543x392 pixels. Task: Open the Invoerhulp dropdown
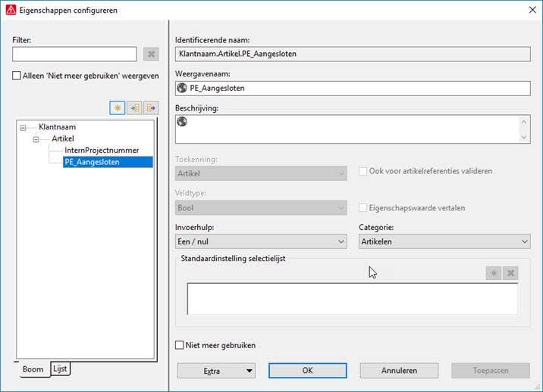tap(261, 241)
